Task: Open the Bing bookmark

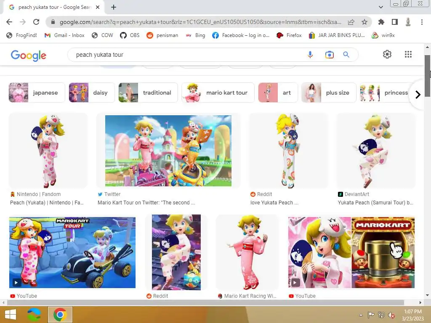Action: point(195,35)
